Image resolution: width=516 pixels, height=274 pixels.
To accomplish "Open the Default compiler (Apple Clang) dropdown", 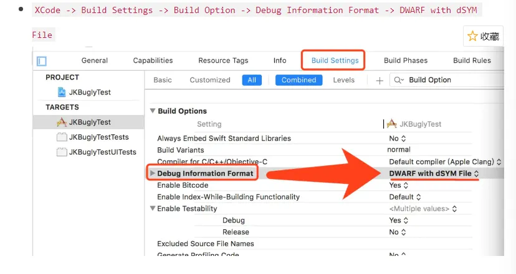I will point(445,162).
